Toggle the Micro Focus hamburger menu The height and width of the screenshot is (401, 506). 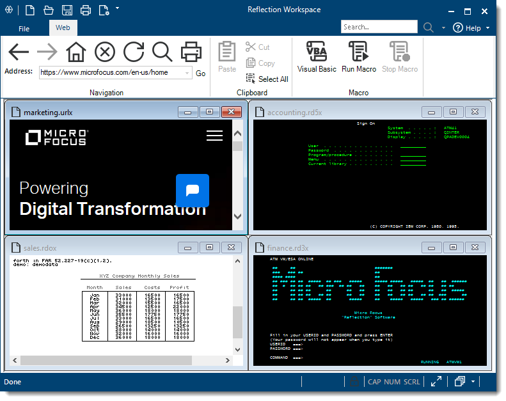[215, 136]
